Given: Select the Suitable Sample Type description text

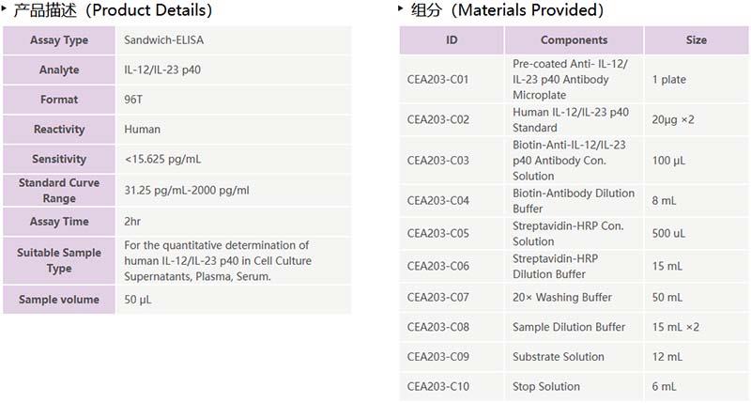Looking at the screenshot, I should coord(218,260).
